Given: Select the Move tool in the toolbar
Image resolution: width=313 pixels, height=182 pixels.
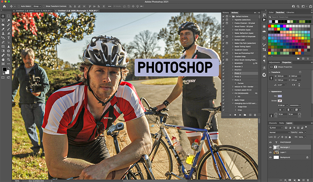Looking at the screenshot, I should (x=3, y=16).
